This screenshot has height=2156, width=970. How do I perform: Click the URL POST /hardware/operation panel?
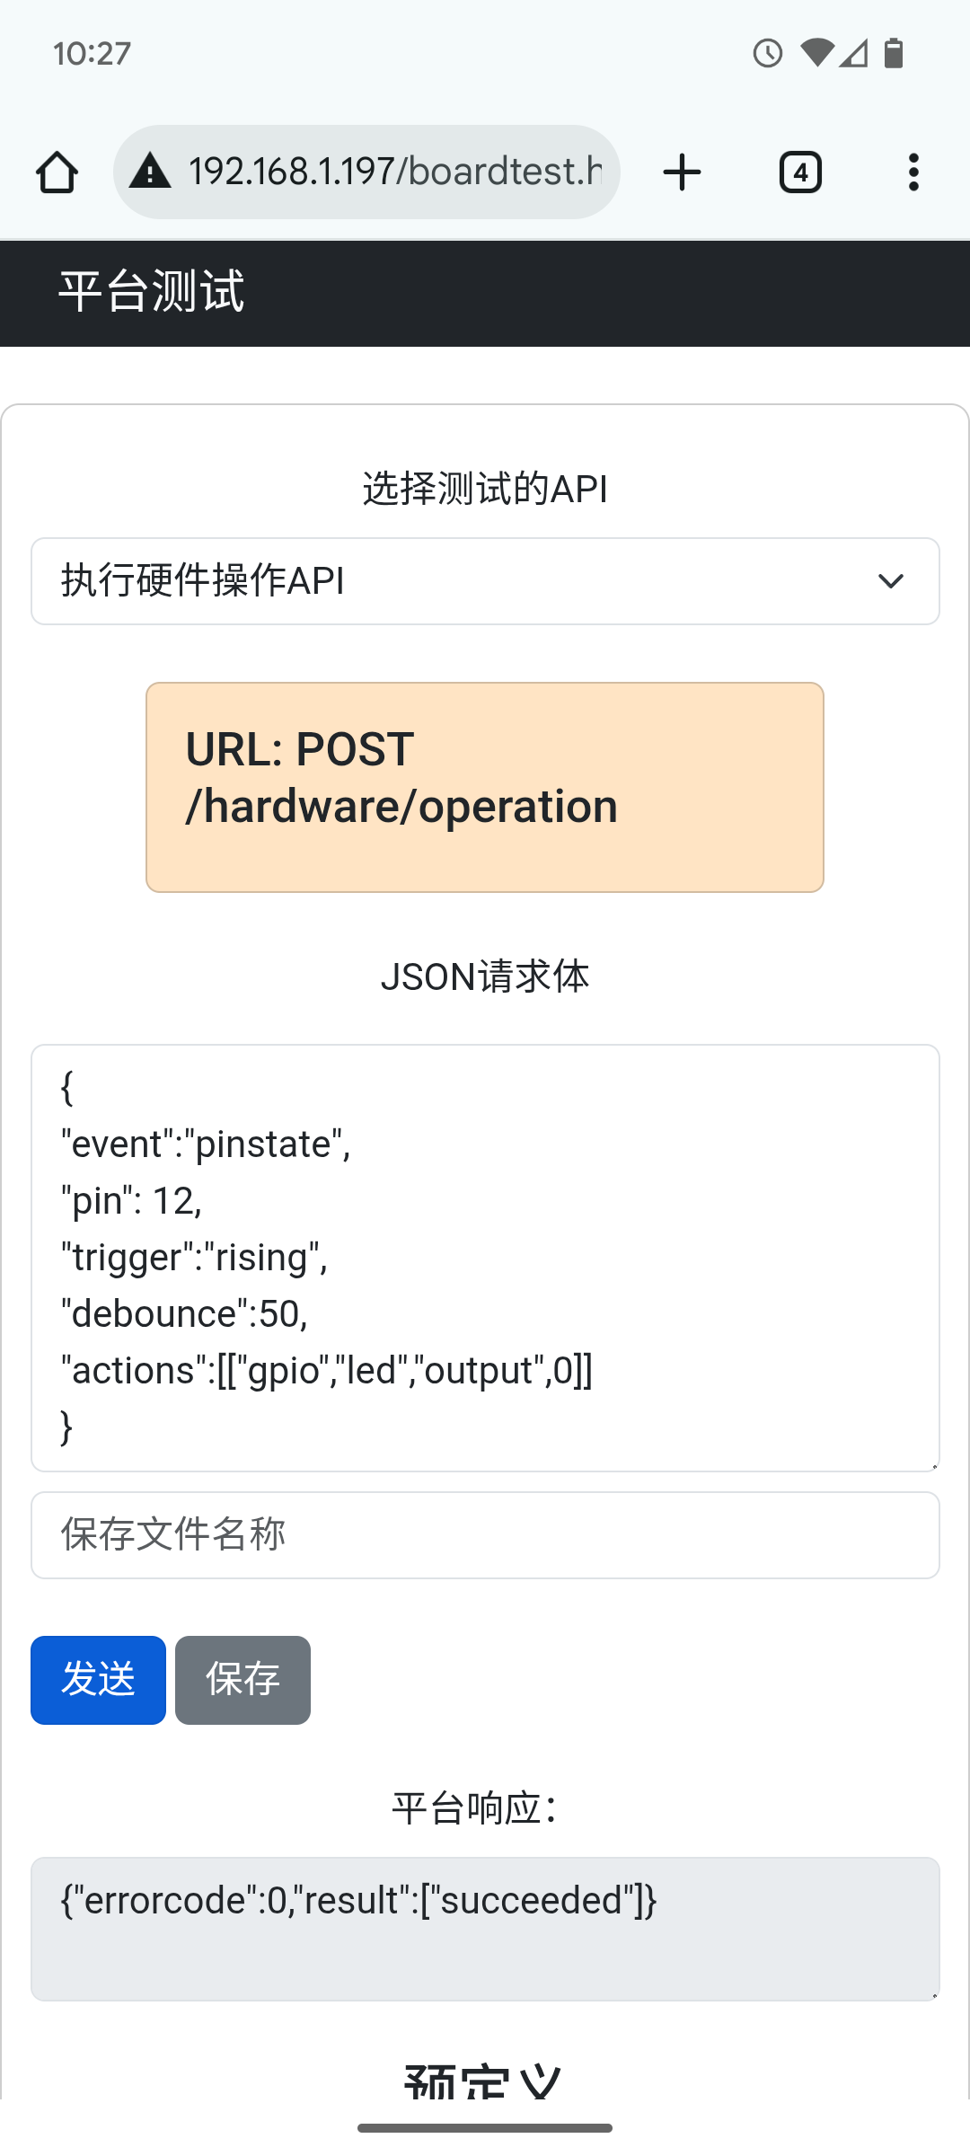485,787
